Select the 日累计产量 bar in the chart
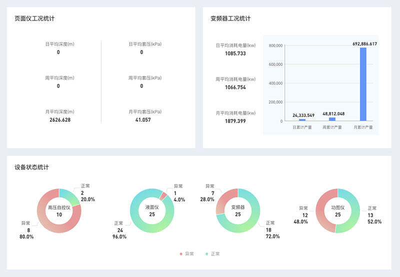The height and width of the screenshot is (277, 400). [302, 120]
